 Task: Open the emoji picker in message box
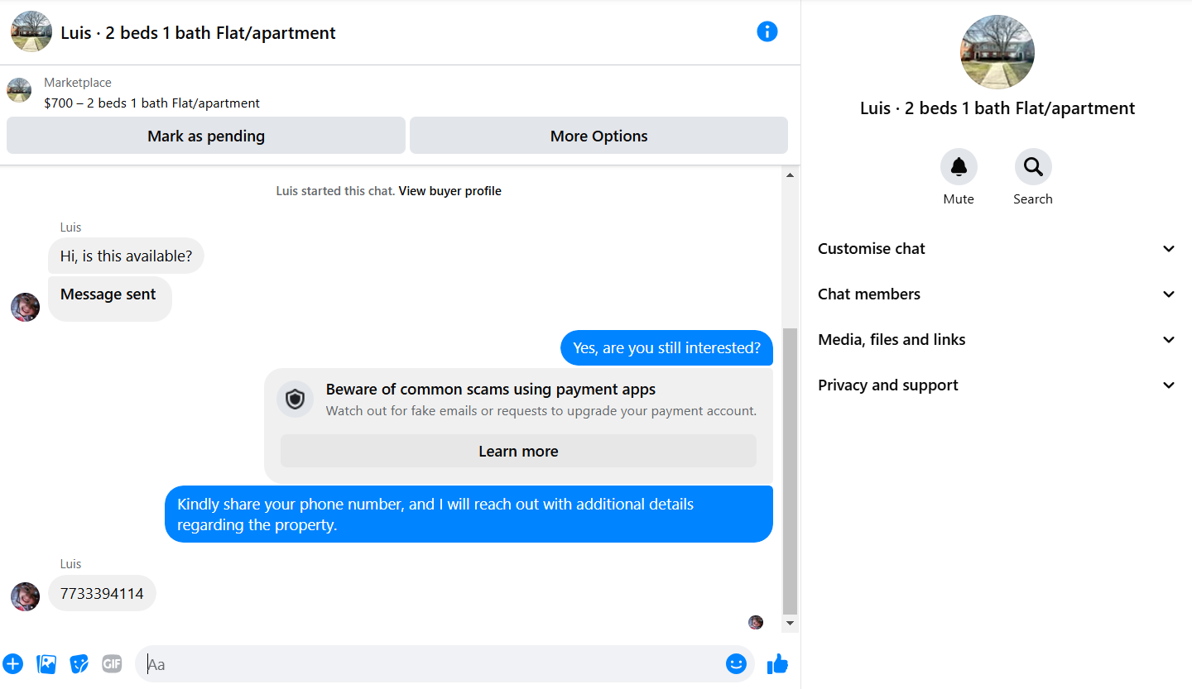(x=736, y=663)
